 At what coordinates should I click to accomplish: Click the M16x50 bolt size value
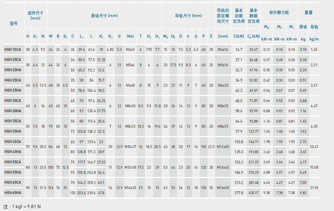223,188
